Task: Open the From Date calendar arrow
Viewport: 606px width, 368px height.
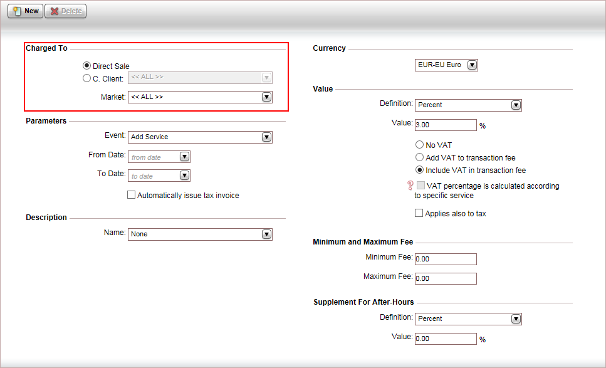Action: click(185, 157)
